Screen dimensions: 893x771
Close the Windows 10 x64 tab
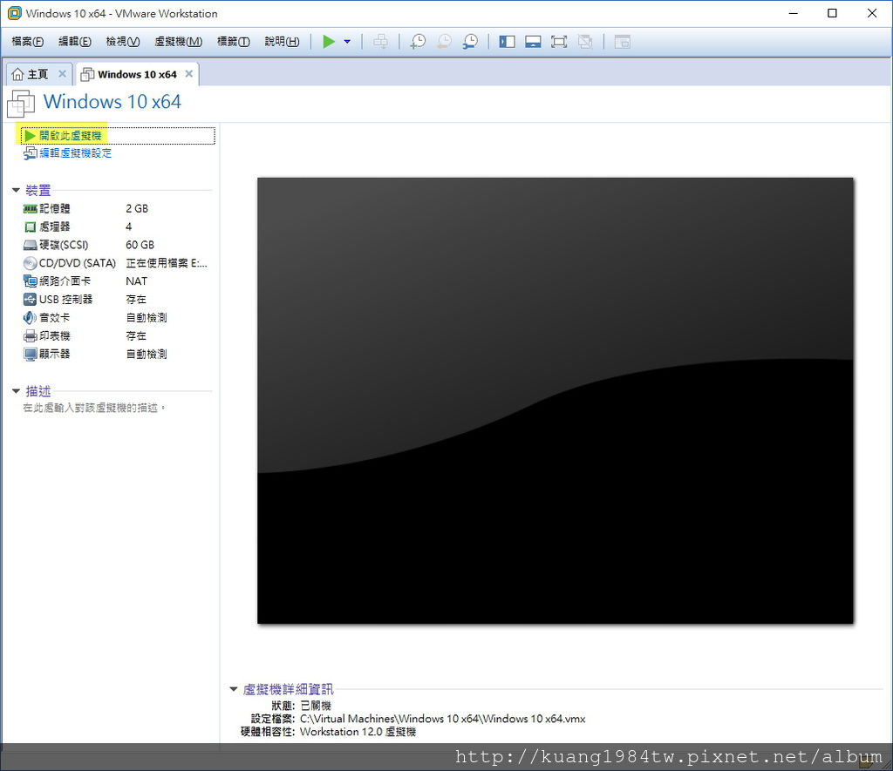(189, 74)
